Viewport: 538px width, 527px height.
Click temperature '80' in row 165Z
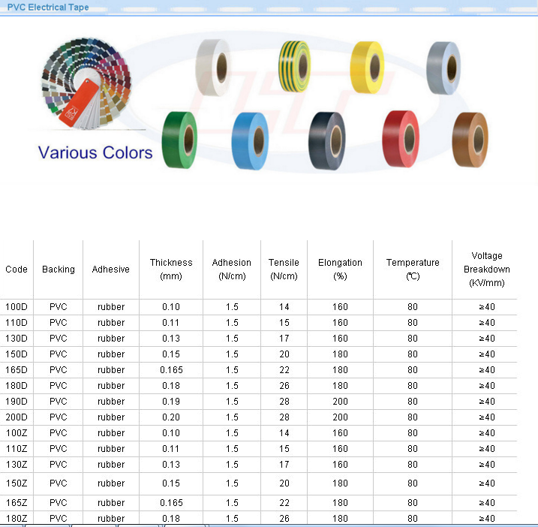pyautogui.click(x=413, y=503)
